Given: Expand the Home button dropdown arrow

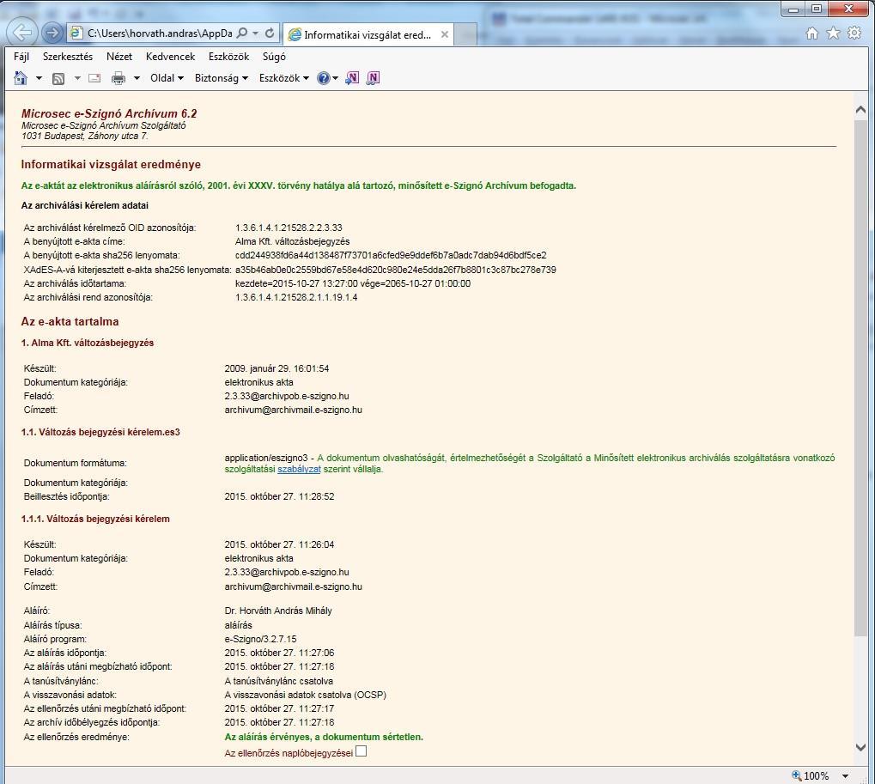Looking at the screenshot, I should click(x=39, y=78).
